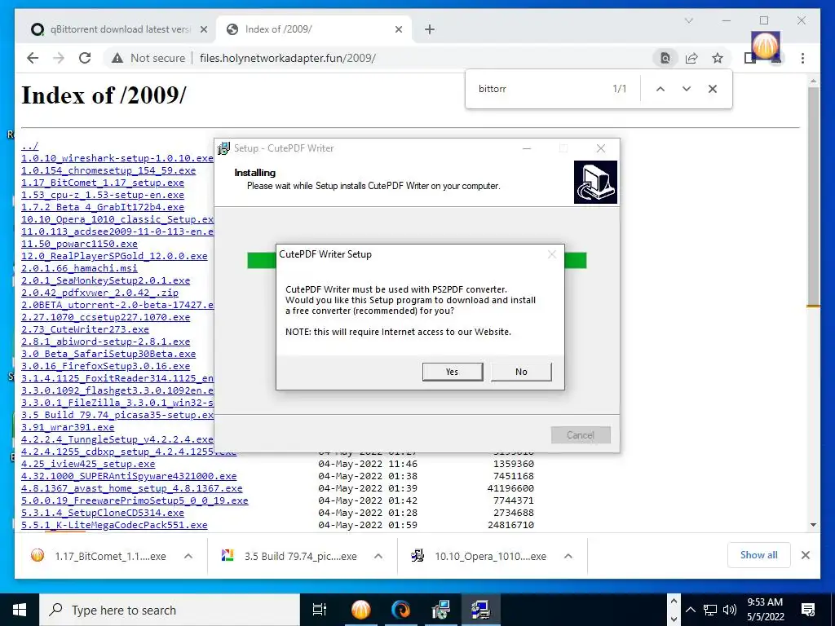Open Chrome three-dot menu
The height and width of the screenshot is (626, 835).
802,58
